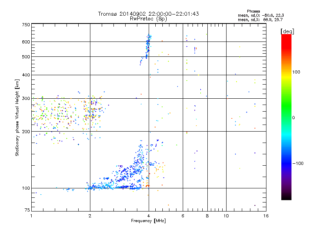Click the colorbar tick label "0"
The image size is (313, 235).
click(293, 117)
